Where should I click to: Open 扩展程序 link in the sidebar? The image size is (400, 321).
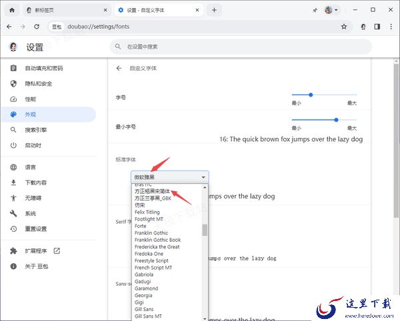pos(37,250)
